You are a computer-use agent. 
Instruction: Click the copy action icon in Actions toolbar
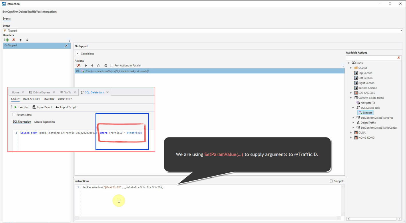point(99,66)
